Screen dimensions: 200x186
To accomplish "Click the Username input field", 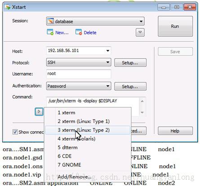I will click(79, 74).
